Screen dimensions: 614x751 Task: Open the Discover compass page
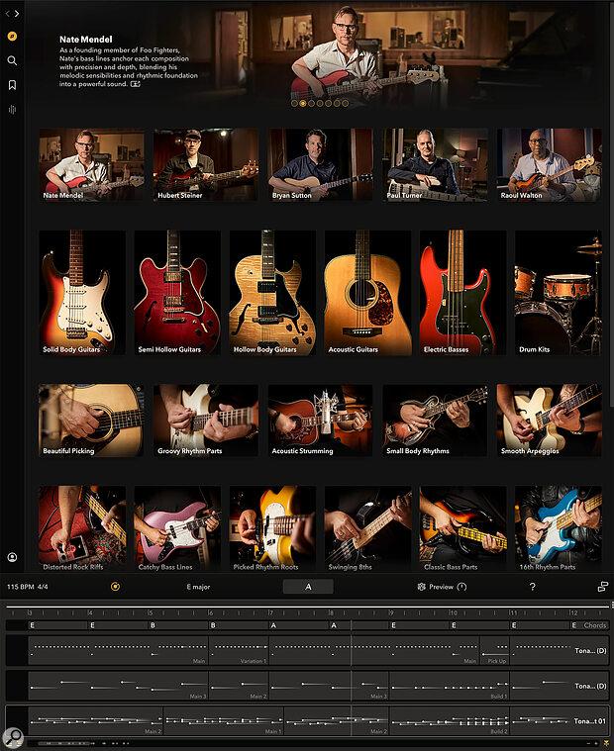[13, 37]
